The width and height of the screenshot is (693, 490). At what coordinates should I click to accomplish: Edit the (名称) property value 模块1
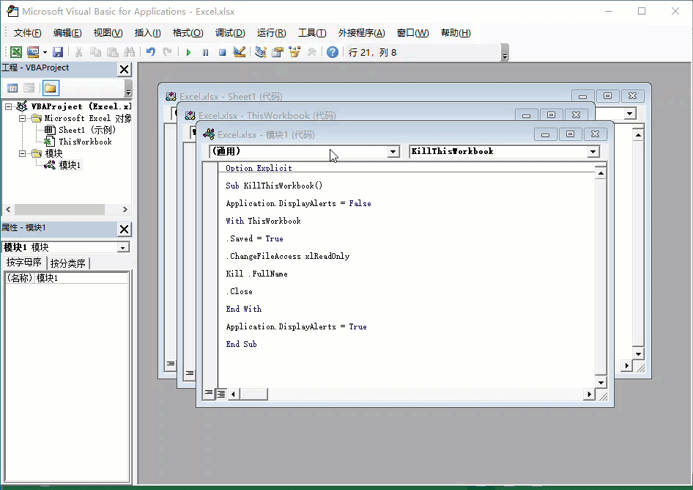pyautogui.click(x=81, y=278)
